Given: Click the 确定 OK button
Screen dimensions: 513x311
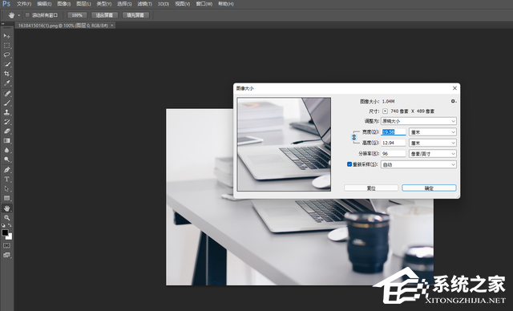Looking at the screenshot, I should tap(429, 188).
